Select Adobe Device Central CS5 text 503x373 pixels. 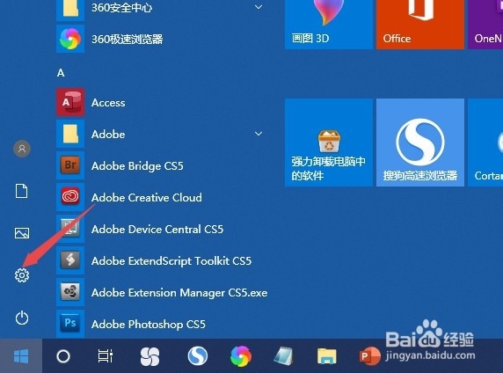coord(157,230)
